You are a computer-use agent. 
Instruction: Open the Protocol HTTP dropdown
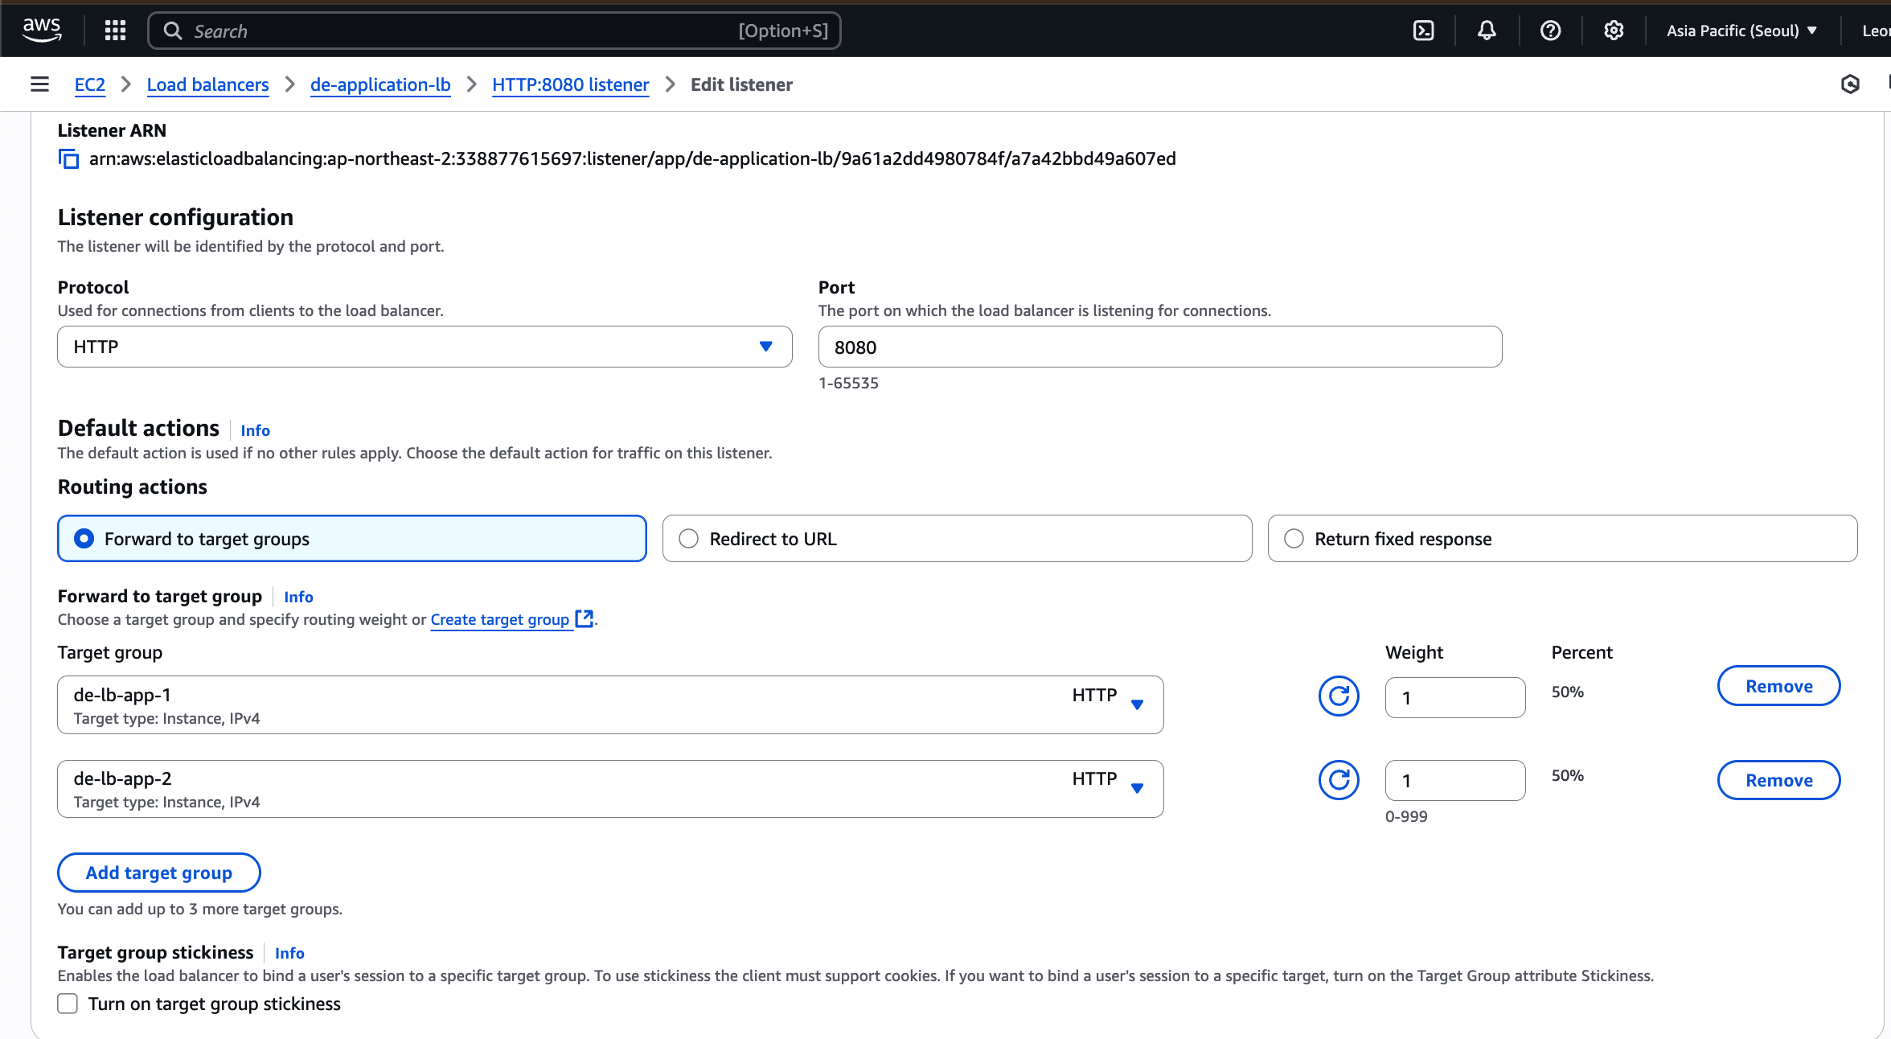click(x=425, y=347)
